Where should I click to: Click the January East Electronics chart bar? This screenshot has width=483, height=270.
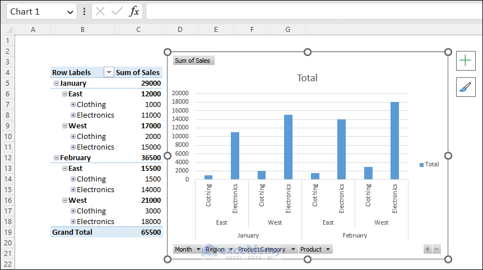(235, 156)
